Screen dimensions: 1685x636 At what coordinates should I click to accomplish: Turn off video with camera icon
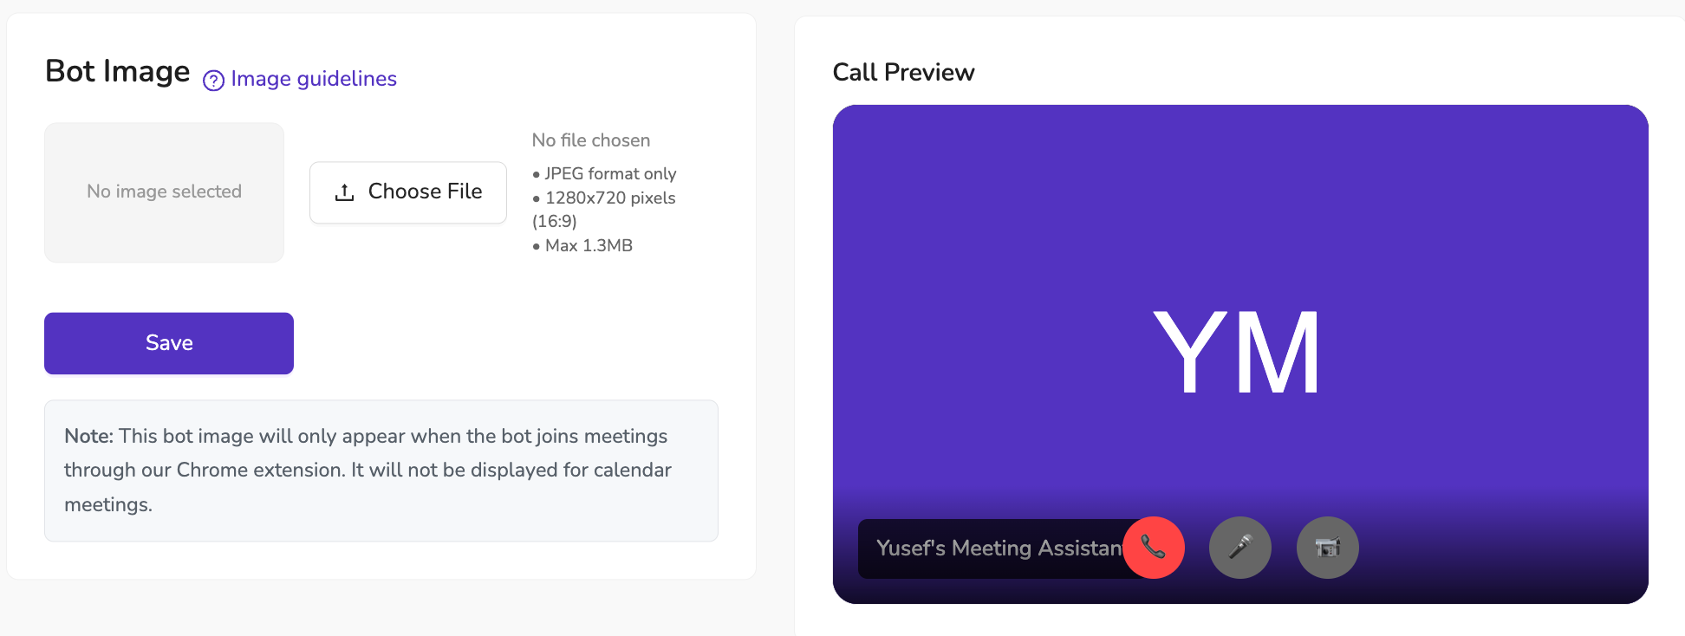point(1327,548)
